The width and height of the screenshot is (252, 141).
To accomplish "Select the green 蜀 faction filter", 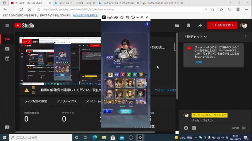I will coord(129,75).
